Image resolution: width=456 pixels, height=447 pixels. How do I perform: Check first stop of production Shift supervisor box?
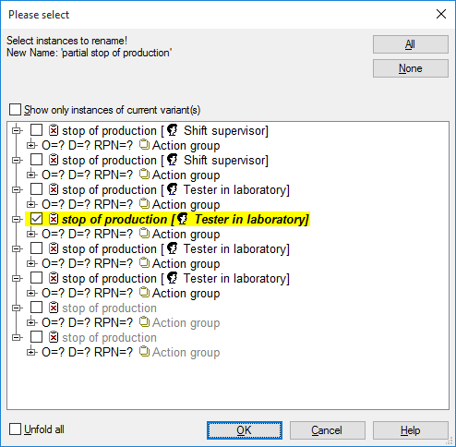pos(36,130)
